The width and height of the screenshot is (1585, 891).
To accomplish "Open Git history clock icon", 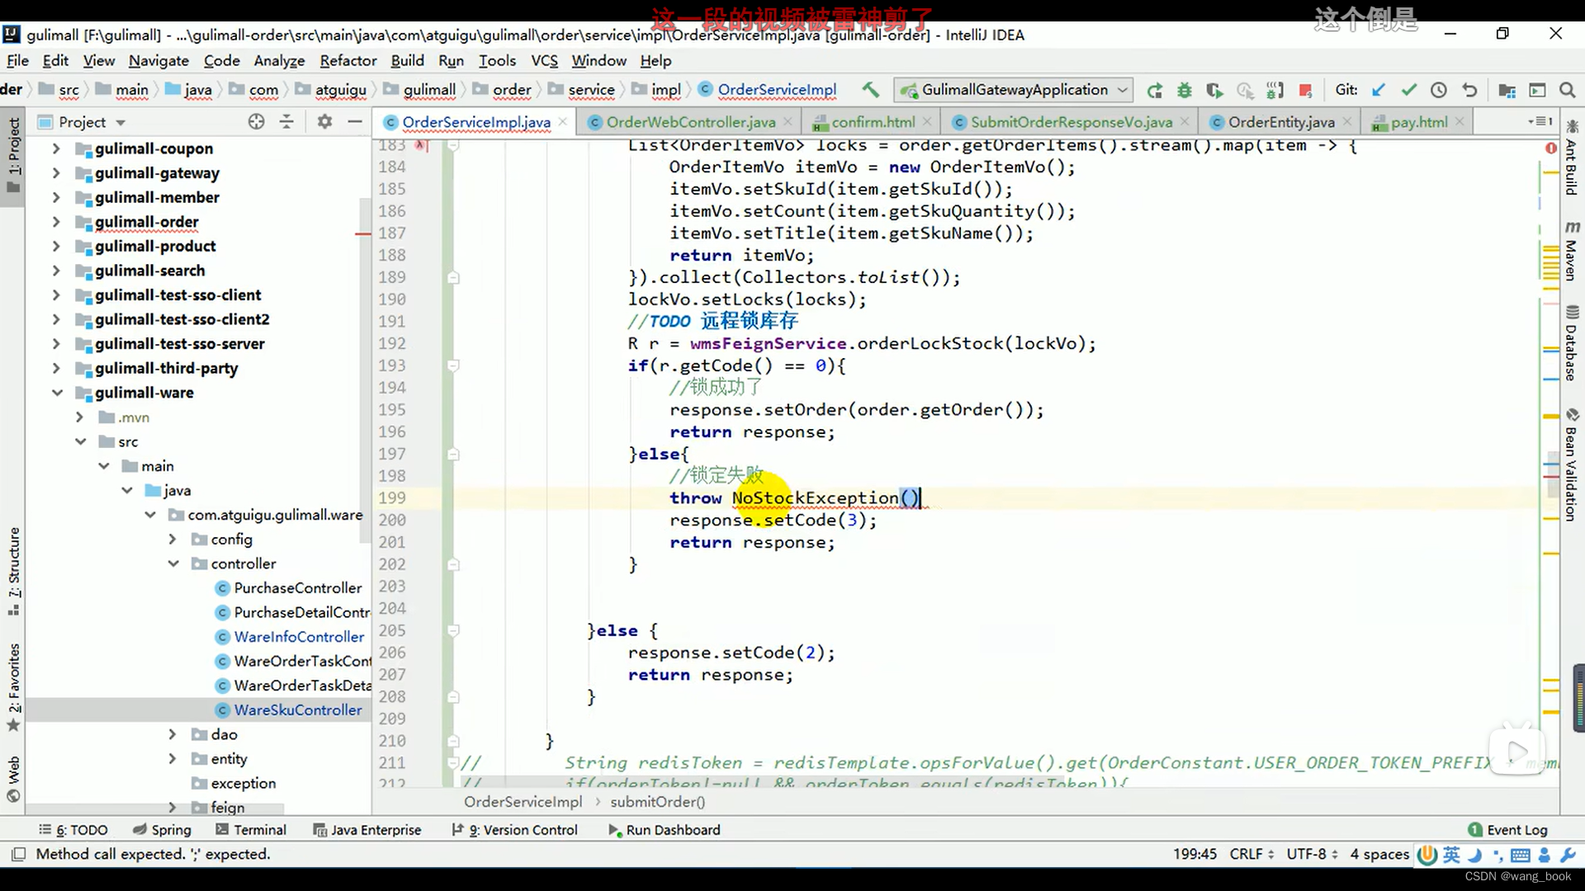I will click(1438, 90).
